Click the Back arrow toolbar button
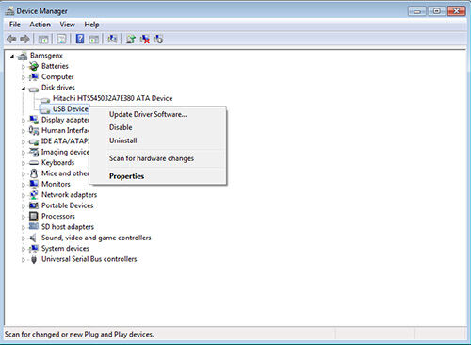 11,39
